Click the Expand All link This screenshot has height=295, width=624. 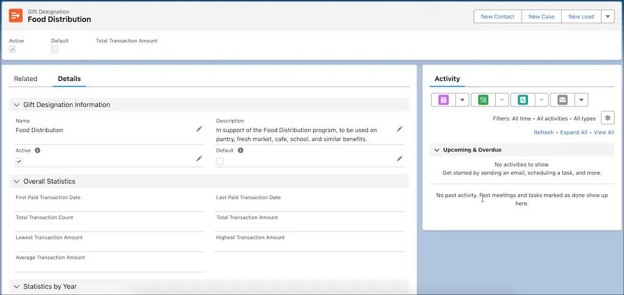(573, 132)
